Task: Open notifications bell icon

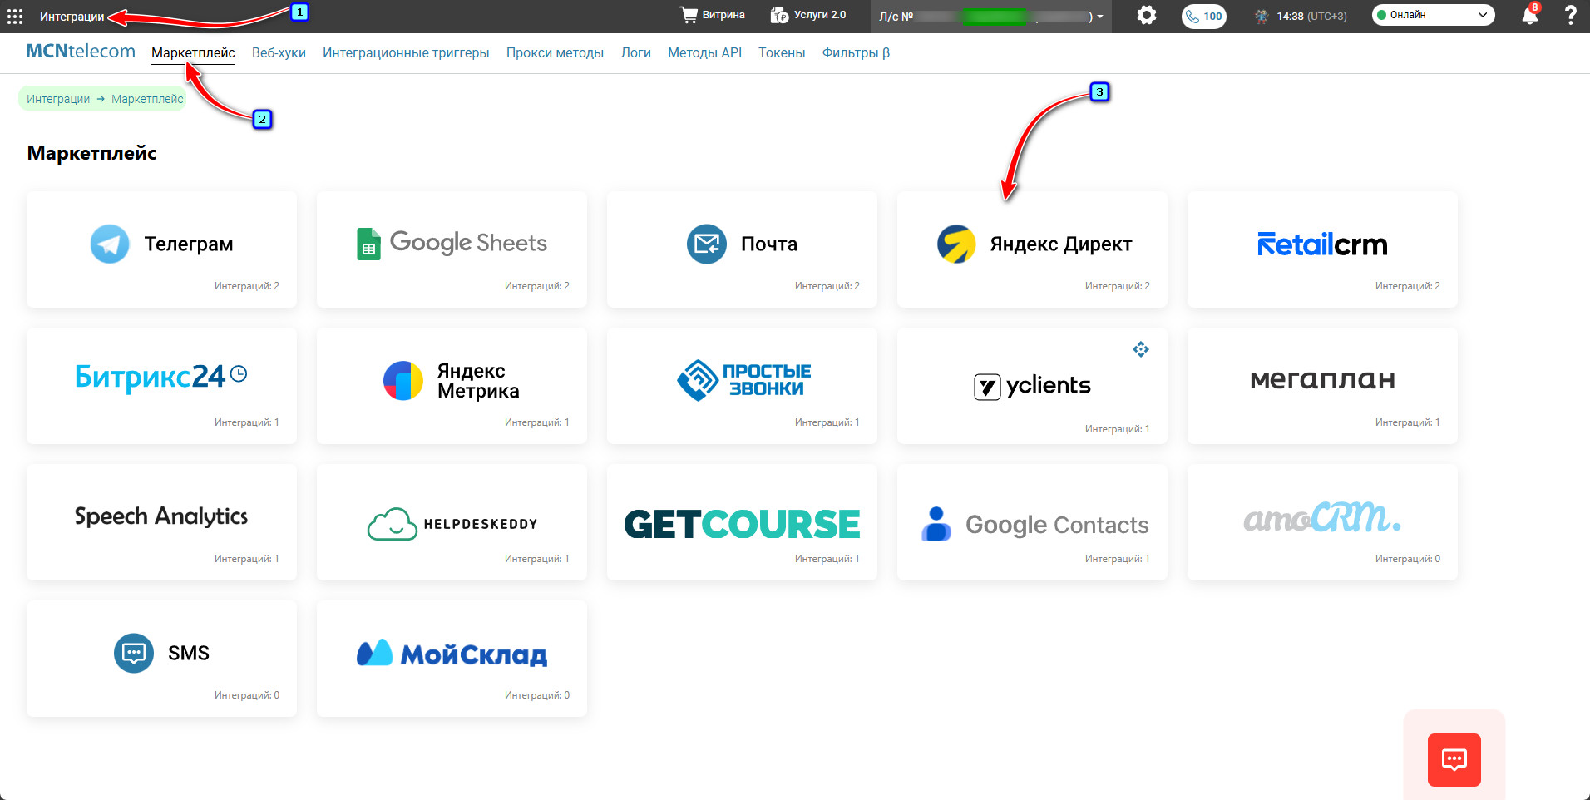Action: click(x=1529, y=15)
